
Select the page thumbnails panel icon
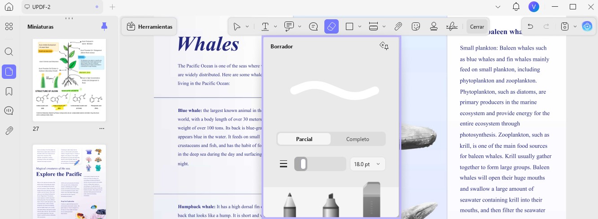(x=9, y=72)
